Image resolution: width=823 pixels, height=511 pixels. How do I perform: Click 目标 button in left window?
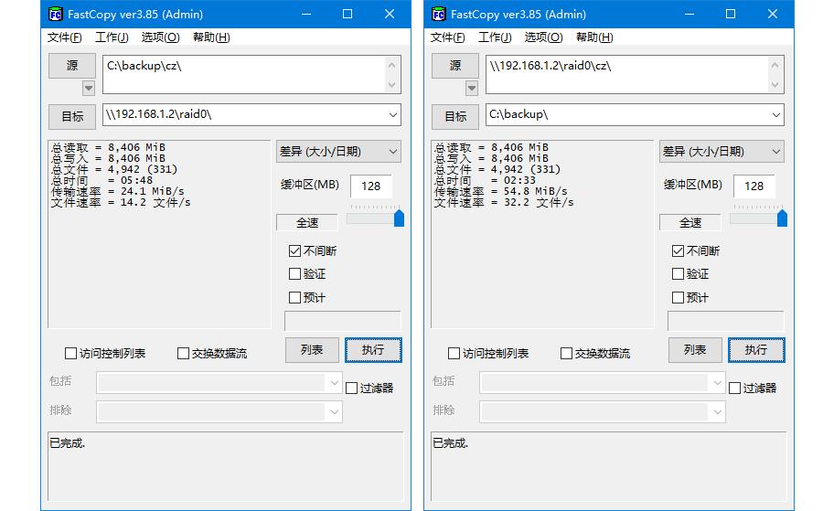(72, 116)
